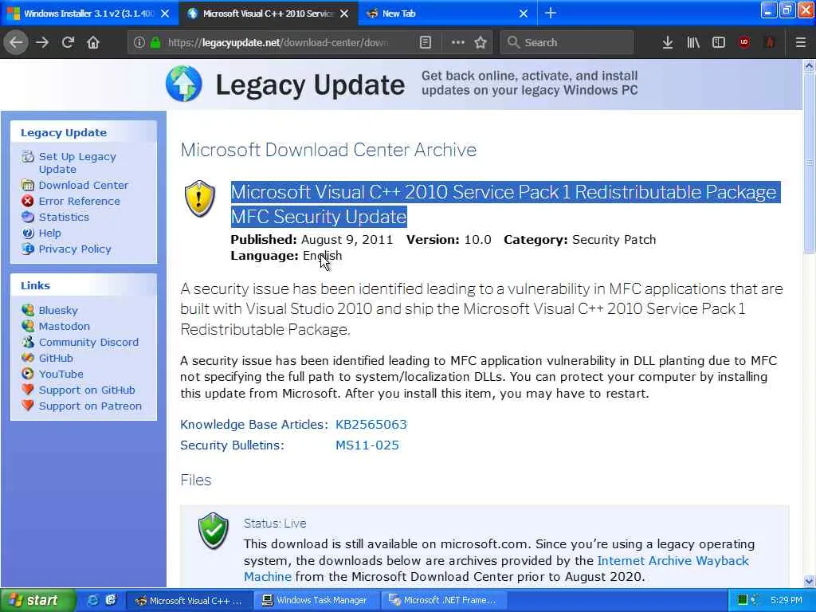Image resolution: width=816 pixels, height=612 pixels.
Task: Close the New Tab tab
Action: tap(524, 14)
